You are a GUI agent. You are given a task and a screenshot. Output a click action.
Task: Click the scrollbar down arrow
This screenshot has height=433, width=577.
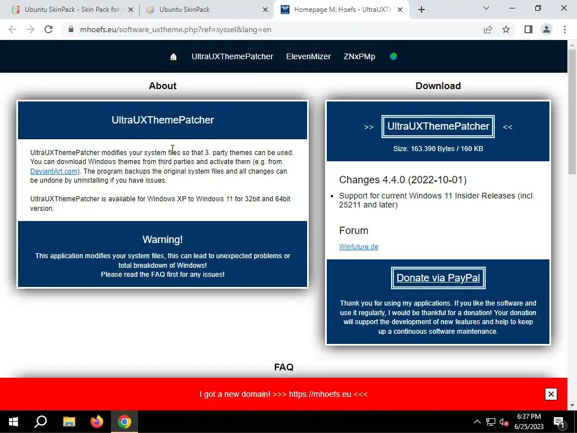tap(572, 405)
